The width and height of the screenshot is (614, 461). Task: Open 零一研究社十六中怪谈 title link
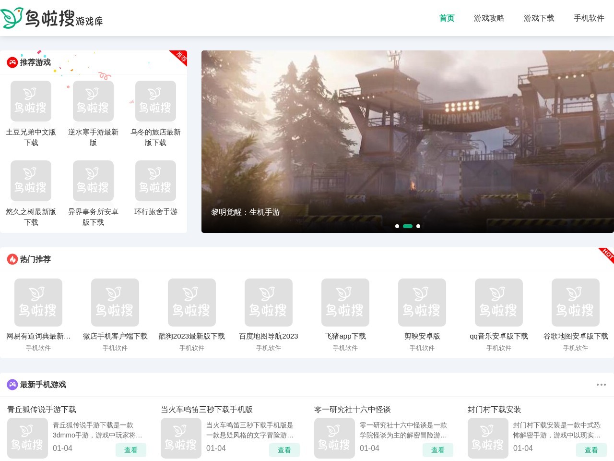(352, 410)
